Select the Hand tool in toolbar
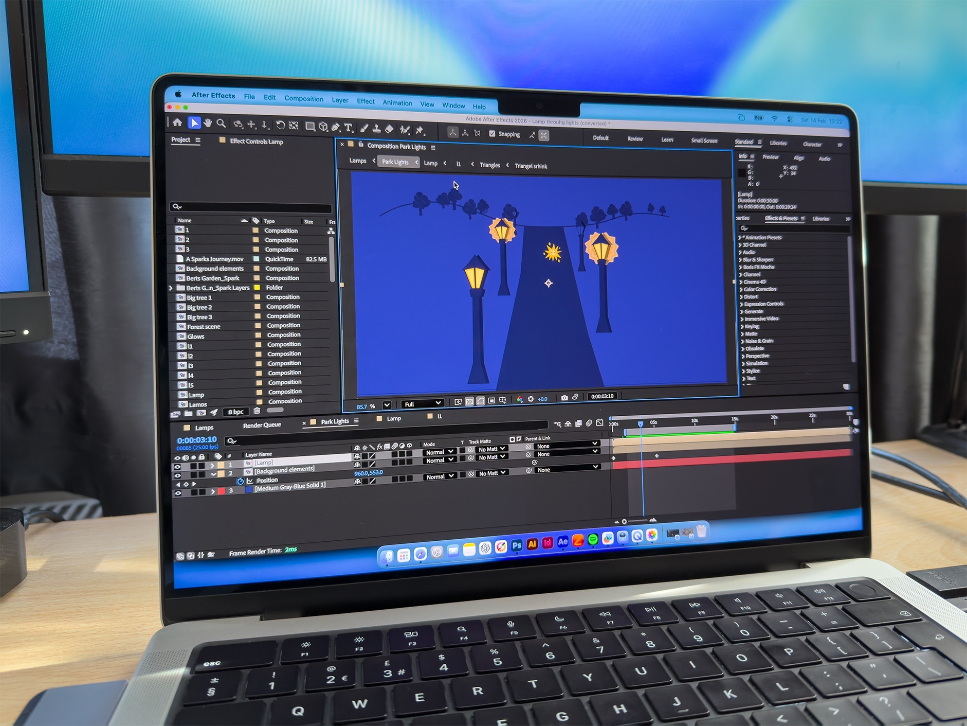Screen dimensions: 967x726 (x=208, y=123)
